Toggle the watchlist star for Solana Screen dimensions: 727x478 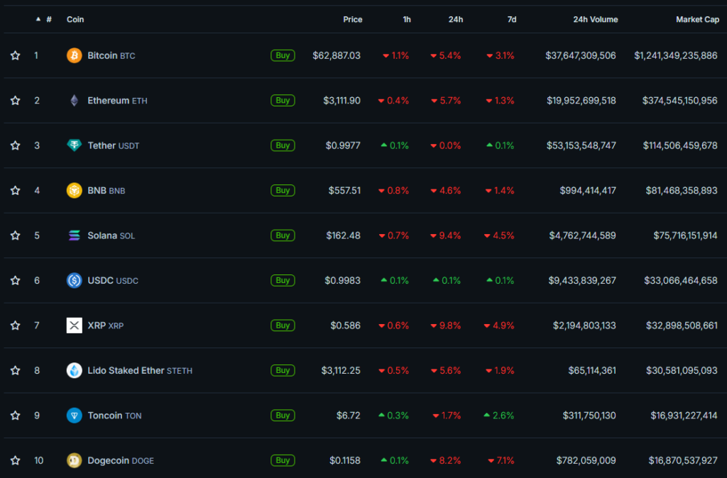pos(15,235)
